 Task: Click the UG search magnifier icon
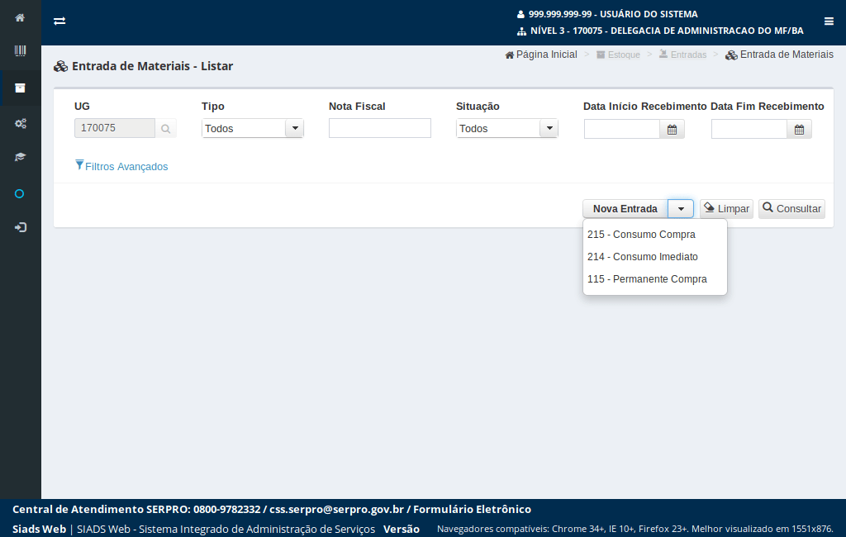tap(165, 129)
